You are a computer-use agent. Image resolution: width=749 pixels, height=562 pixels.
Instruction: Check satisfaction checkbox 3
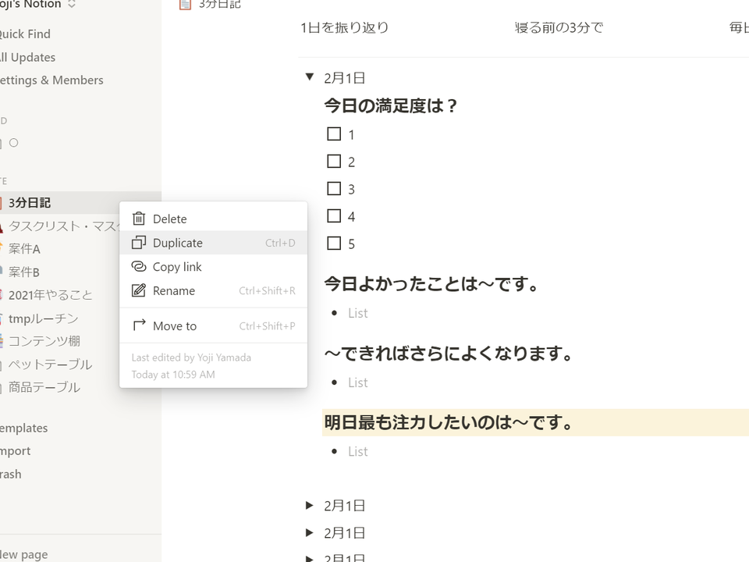pyautogui.click(x=334, y=188)
